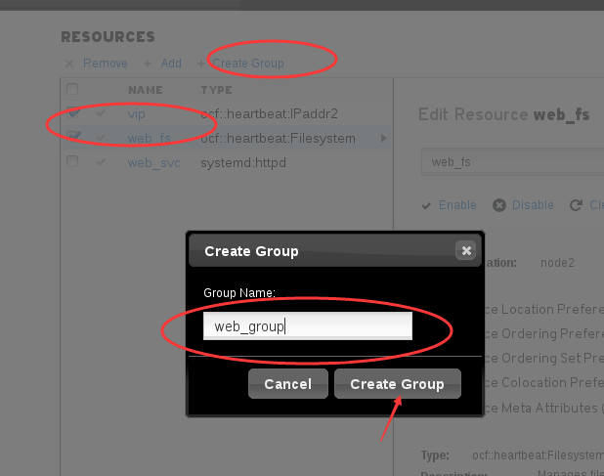Close the Create Group dialog with X
604x476 pixels.
(466, 251)
